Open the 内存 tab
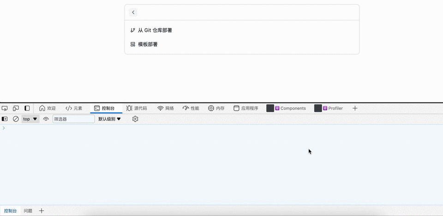This screenshot has width=443, height=216. pos(216,108)
